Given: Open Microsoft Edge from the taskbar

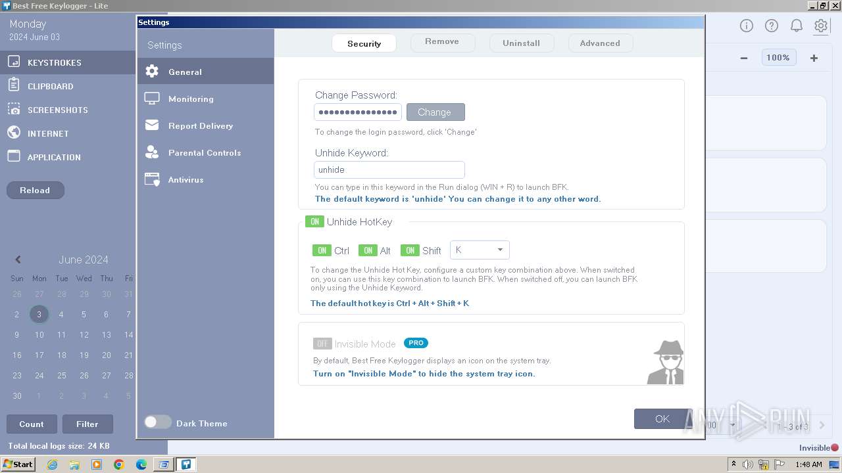Looking at the screenshot, I should tap(141, 464).
